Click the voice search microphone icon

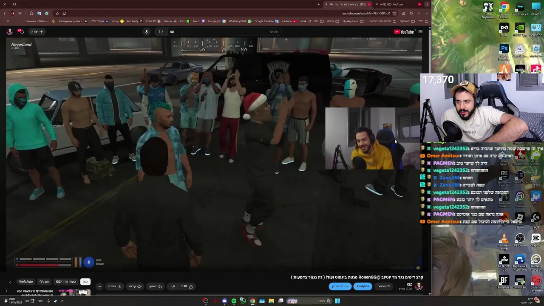(x=147, y=31)
